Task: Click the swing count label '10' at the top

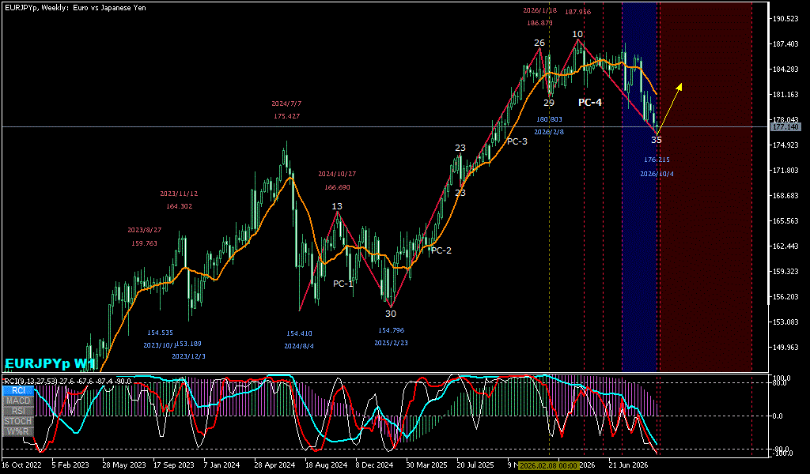Action: tap(577, 34)
